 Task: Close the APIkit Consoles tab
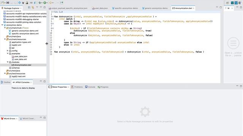(31, 82)
